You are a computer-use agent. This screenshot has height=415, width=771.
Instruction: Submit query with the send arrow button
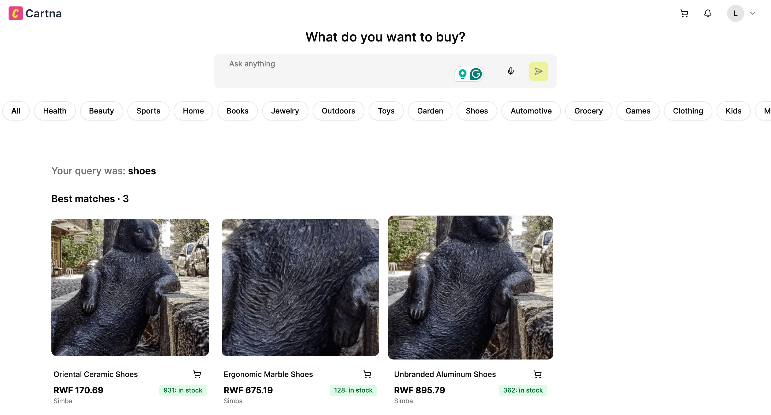(x=538, y=71)
